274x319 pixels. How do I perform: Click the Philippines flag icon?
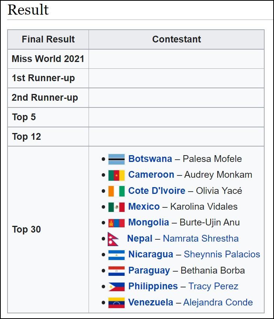pyautogui.click(x=116, y=287)
